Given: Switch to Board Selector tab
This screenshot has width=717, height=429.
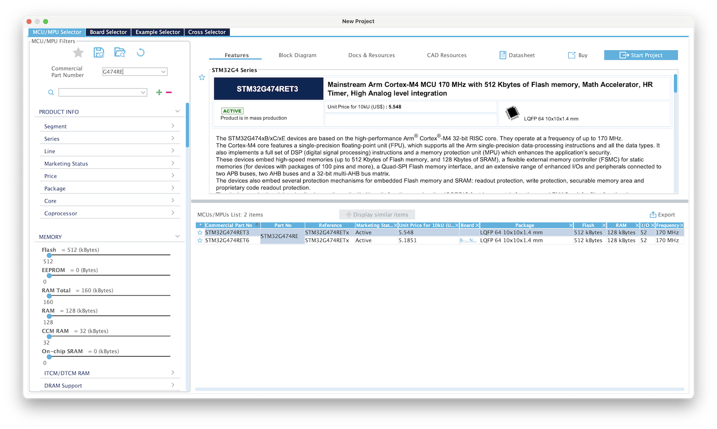Looking at the screenshot, I should pos(108,32).
